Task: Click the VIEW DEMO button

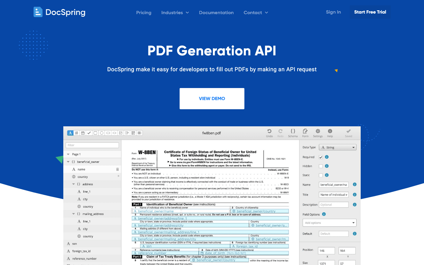Action: click(x=212, y=99)
